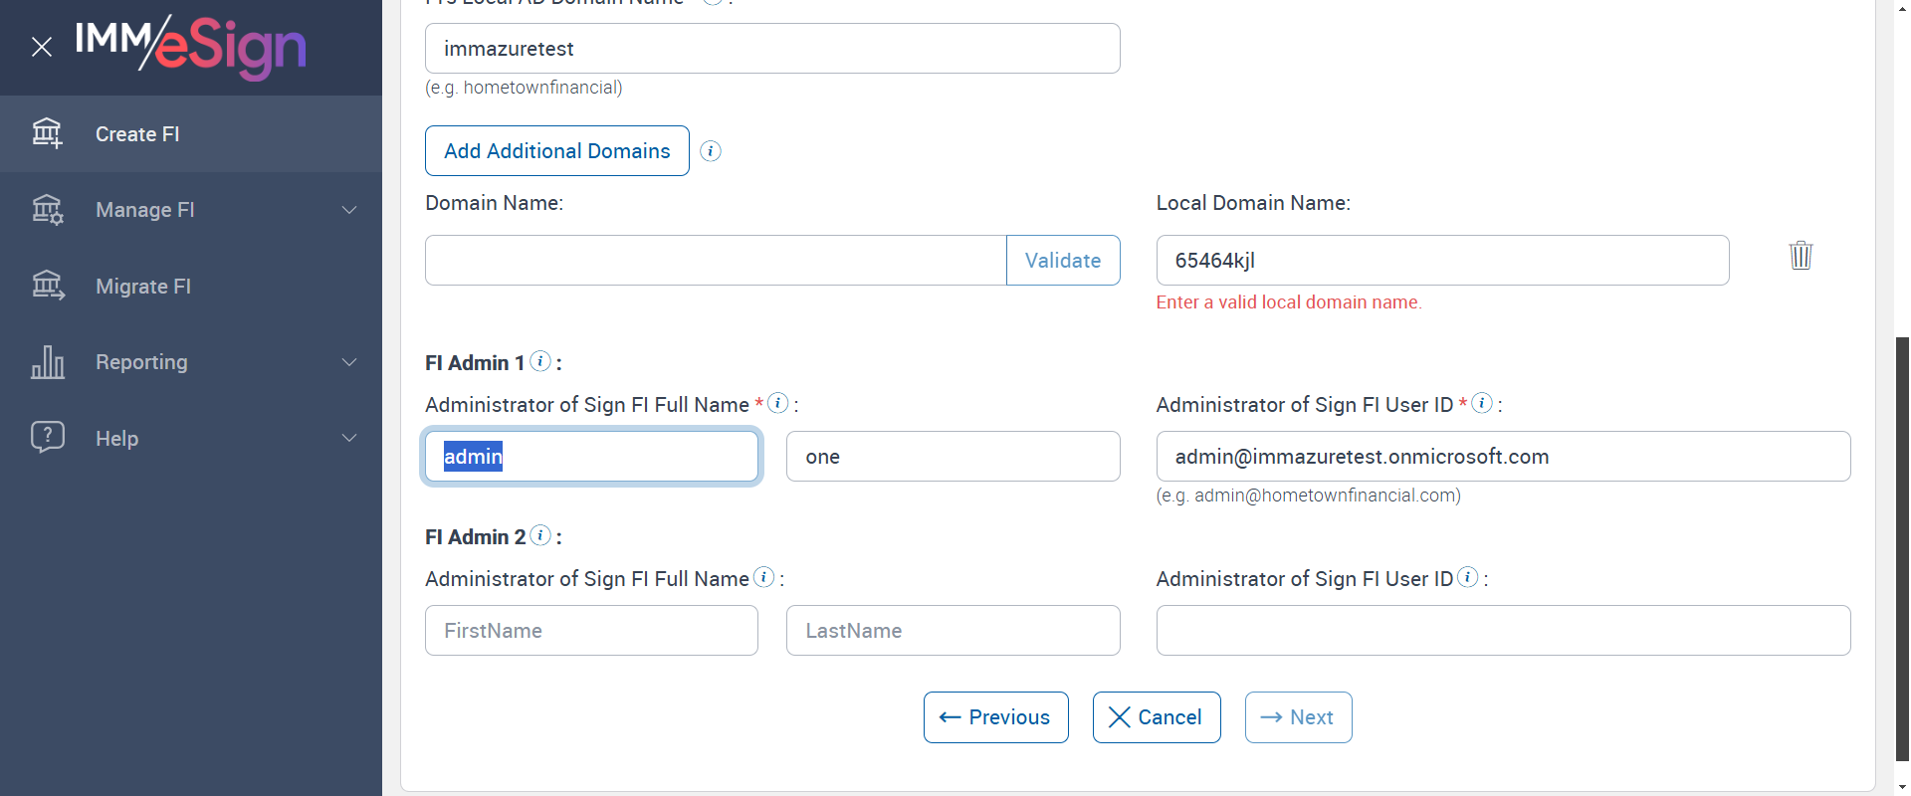Go back with the Previous button
This screenshot has width=1911, height=796.
pyautogui.click(x=995, y=717)
